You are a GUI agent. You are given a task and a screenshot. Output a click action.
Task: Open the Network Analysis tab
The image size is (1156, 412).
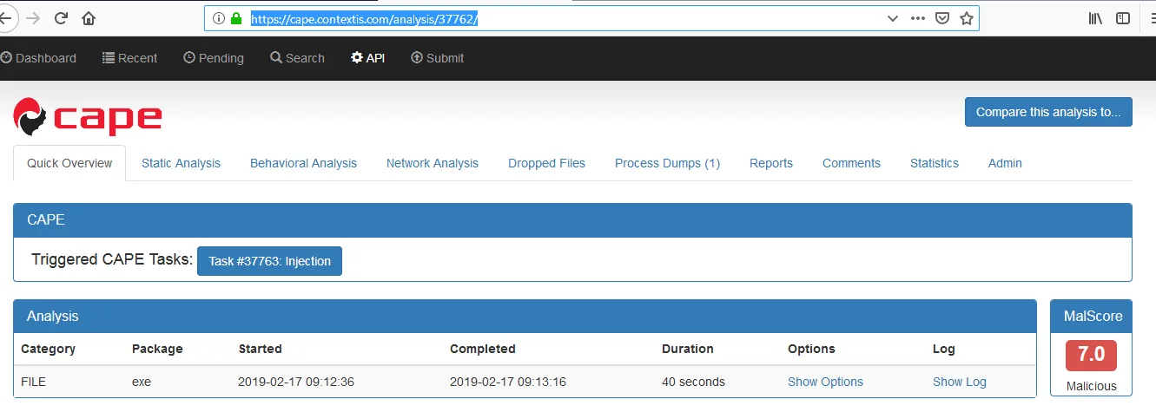pos(433,163)
